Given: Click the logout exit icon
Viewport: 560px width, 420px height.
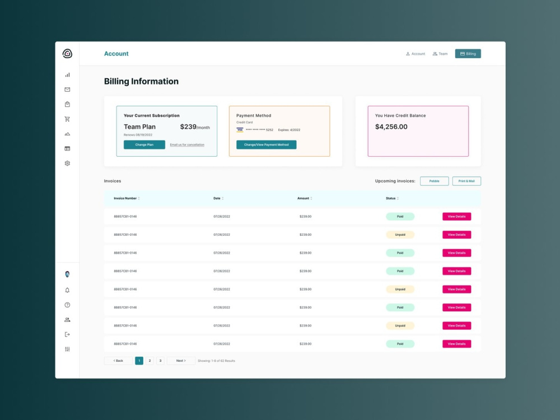Looking at the screenshot, I should (67, 334).
